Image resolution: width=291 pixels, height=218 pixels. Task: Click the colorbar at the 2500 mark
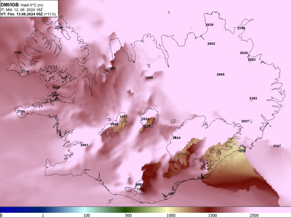[254, 215]
